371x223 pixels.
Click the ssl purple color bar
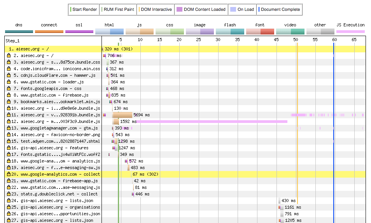click(79, 32)
